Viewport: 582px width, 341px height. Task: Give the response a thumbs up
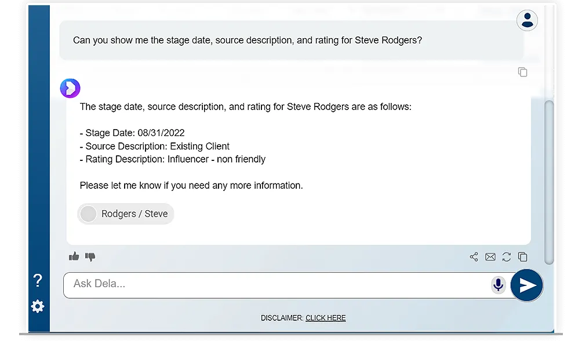[74, 256]
